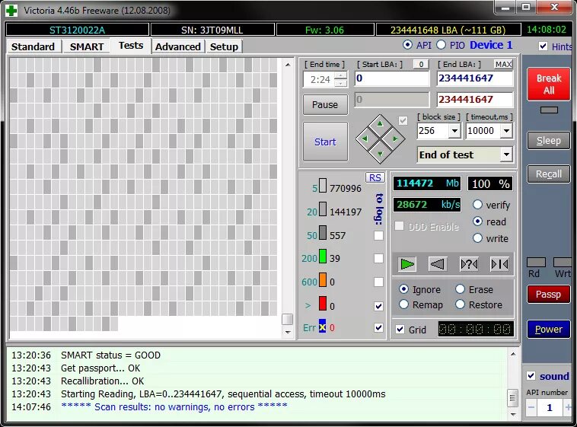Toggle the Hints checkbox
Viewport: 577px width, 427px height.
(543, 46)
